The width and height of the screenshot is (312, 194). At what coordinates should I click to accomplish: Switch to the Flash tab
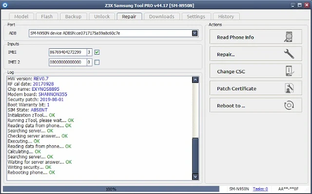pyautogui.click(x=47, y=17)
